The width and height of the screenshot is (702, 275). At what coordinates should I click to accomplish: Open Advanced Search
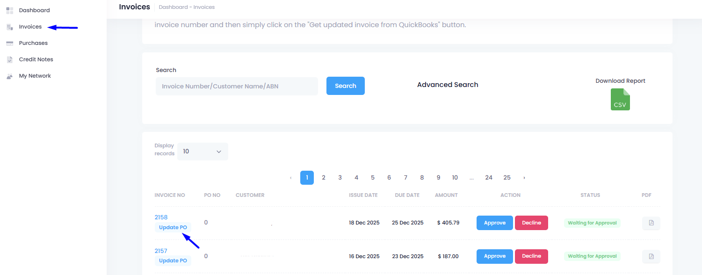click(x=447, y=85)
